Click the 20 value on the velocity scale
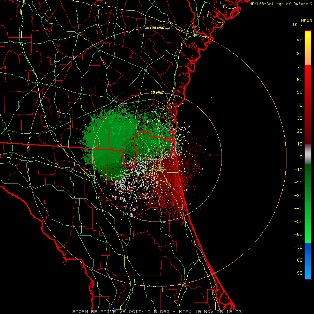 click(x=300, y=131)
